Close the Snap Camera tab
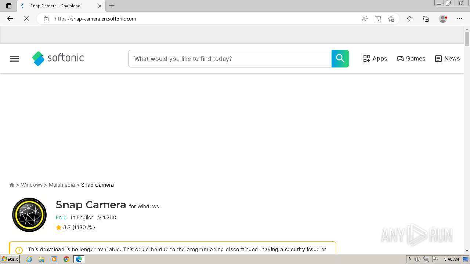Screen dimensions: 470x264 point(100,6)
